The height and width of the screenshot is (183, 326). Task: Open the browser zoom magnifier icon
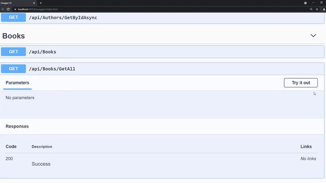pos(311,9)
